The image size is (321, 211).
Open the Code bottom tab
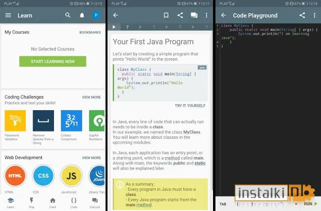pos(74,202)
